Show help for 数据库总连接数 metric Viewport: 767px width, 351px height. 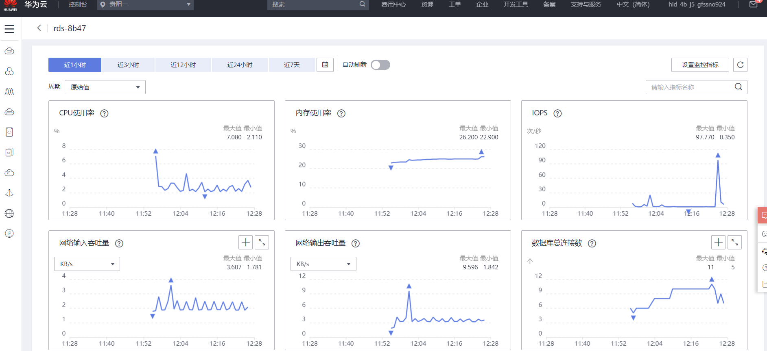tap(592, 243)
